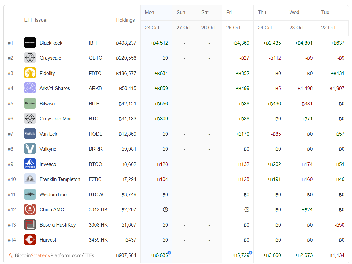The width and height of the screenshot is (352, 264).
Task: Click the VanEck logo icon
Action: pyautogui.click(x=30, y=134)
